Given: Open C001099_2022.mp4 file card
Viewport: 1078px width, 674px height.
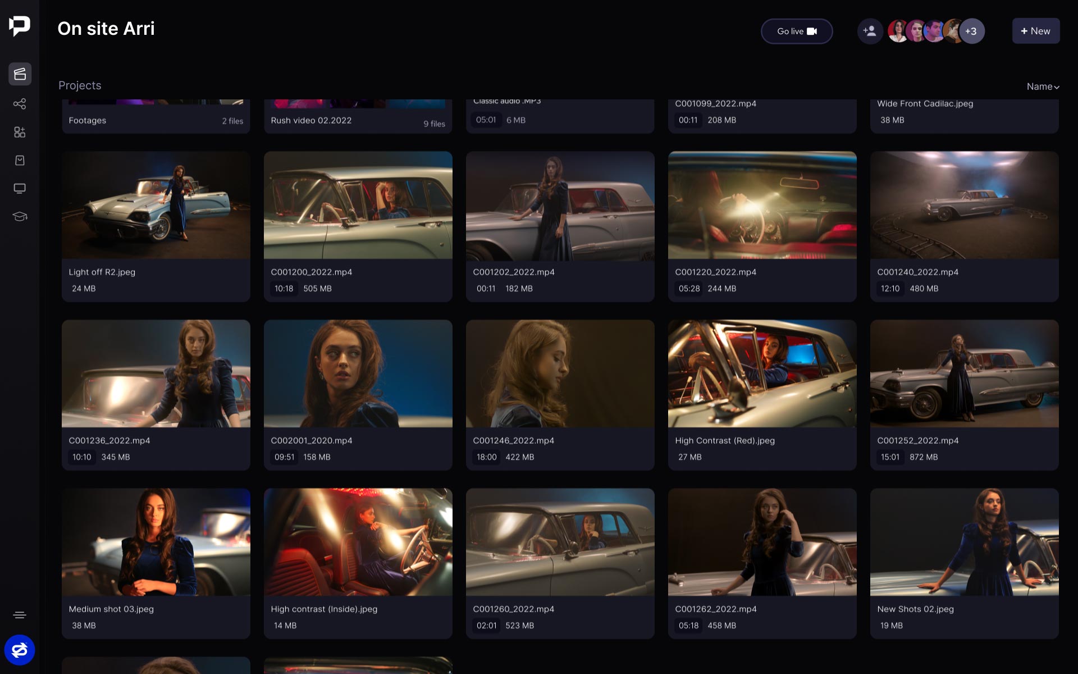Looking at the screenshot, I should [762, 116].
